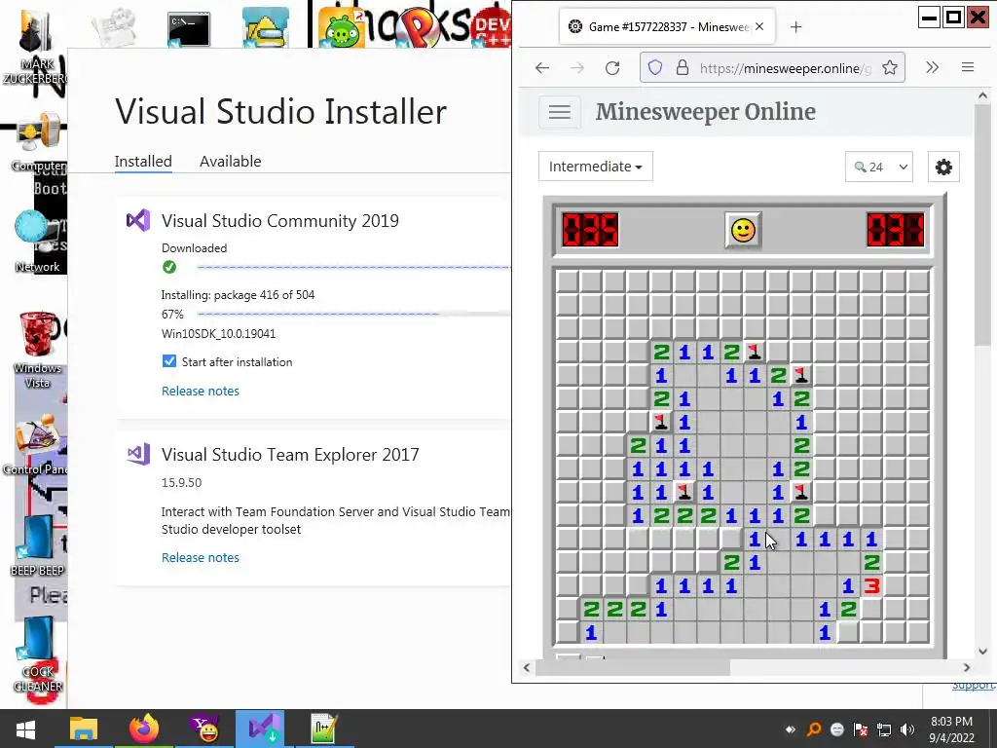Image resolution: width=997 pixels, height=748 pixels.
Task: Click the horizontal scrollbar right arrow
Action: (x=967, y=667)
